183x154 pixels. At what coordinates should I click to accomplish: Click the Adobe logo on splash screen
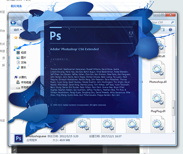tap(131, 34)
